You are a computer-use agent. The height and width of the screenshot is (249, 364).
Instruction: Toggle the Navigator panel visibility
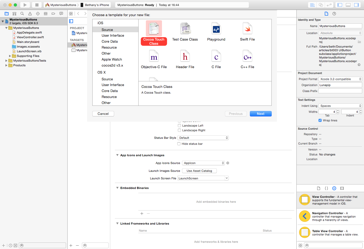point(340,5)
